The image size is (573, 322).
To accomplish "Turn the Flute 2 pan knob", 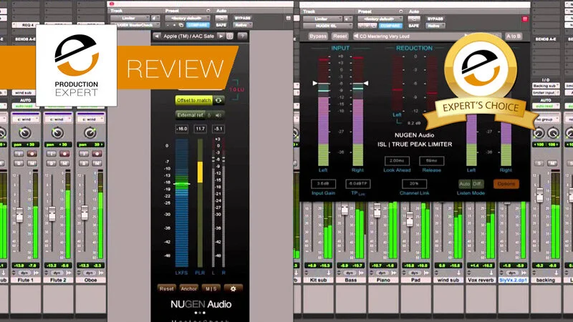I will point(57,132).
